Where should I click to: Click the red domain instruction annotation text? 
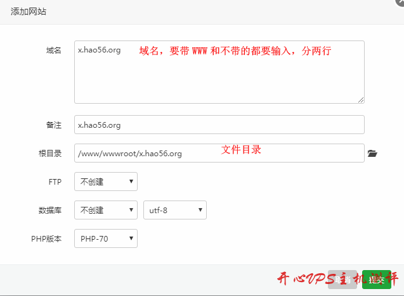[x=235, y=51]
